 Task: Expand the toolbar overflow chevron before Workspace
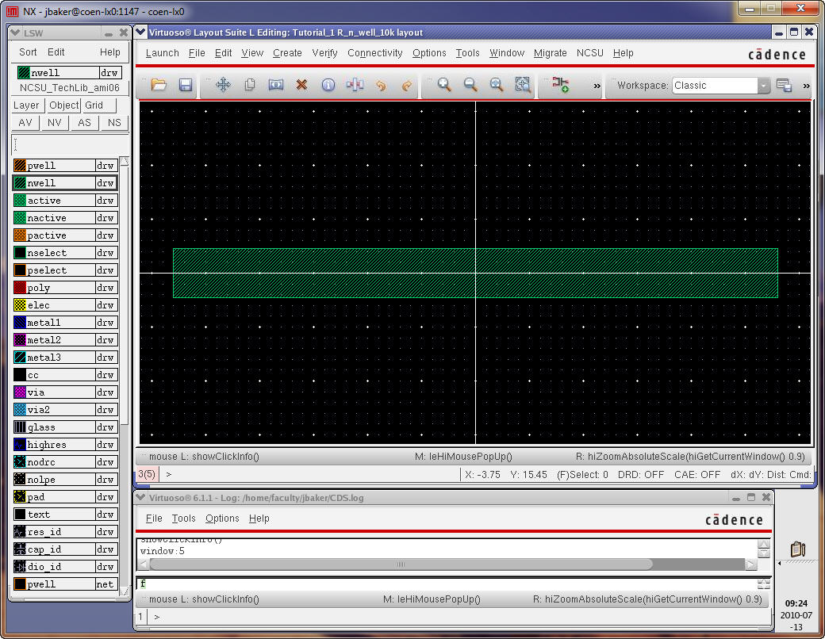(597, 86)
